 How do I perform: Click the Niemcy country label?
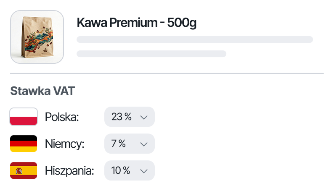65,144
